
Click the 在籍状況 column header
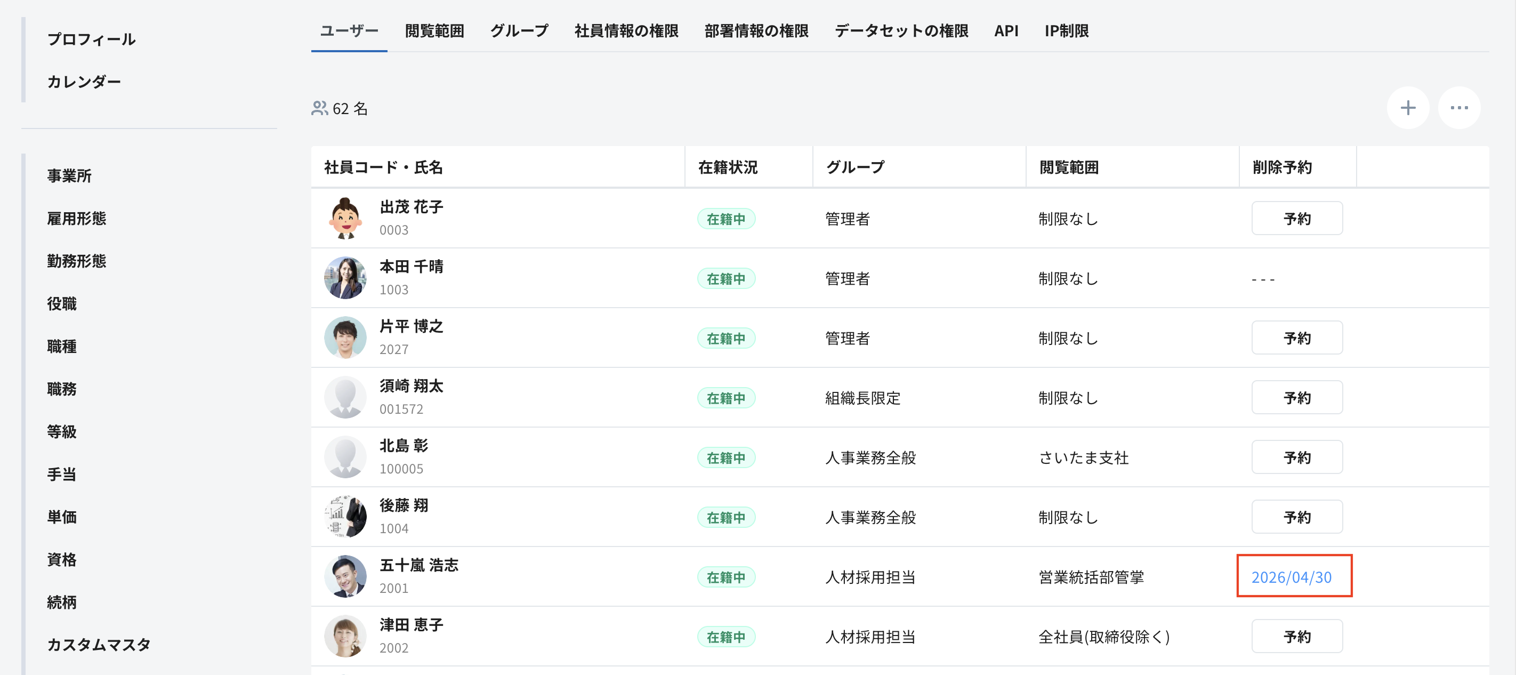point(728,167)
